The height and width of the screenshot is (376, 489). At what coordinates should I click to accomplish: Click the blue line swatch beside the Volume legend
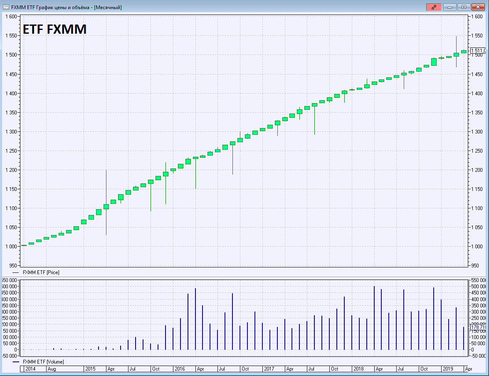pos(16,362)
